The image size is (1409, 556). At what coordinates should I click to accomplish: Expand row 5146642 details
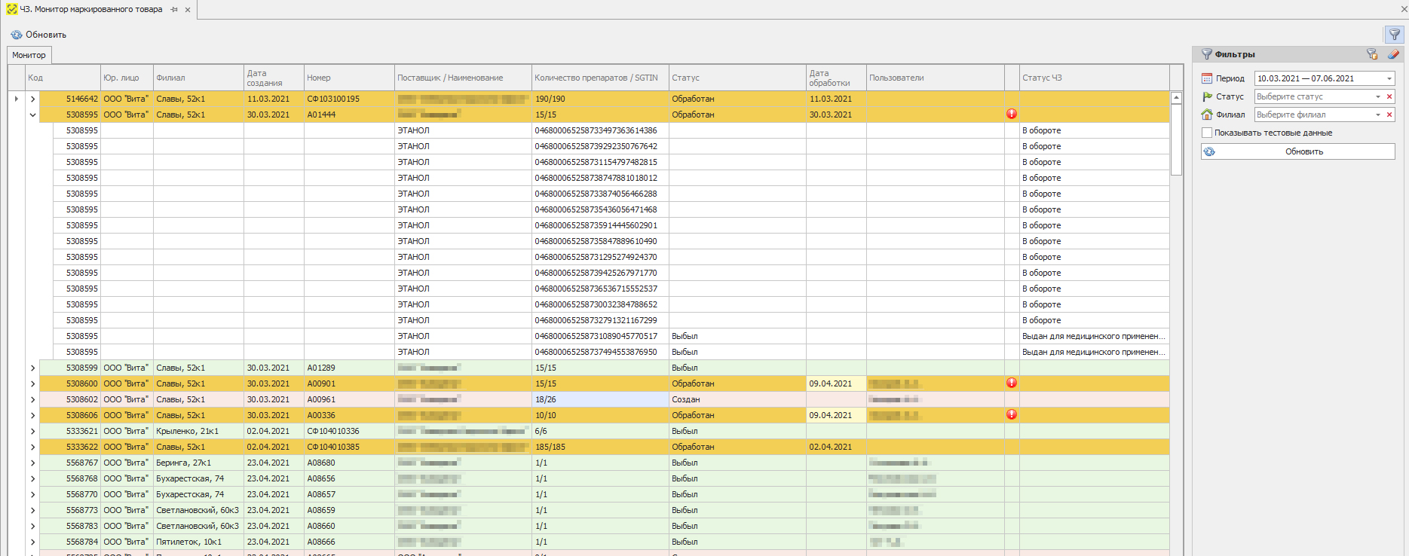click(x=32, y=99)
